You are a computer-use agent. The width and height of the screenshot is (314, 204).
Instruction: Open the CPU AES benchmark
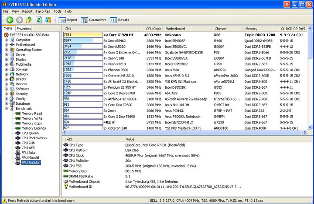click(x=28, y=148)
